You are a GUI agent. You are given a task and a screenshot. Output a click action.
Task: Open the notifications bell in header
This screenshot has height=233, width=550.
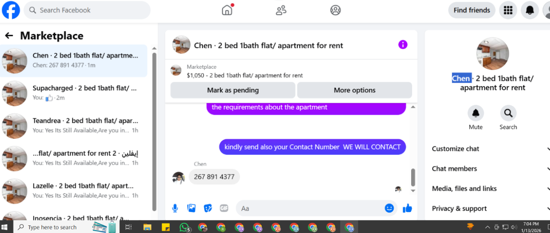pyautogui.click(x=530, y=10)
